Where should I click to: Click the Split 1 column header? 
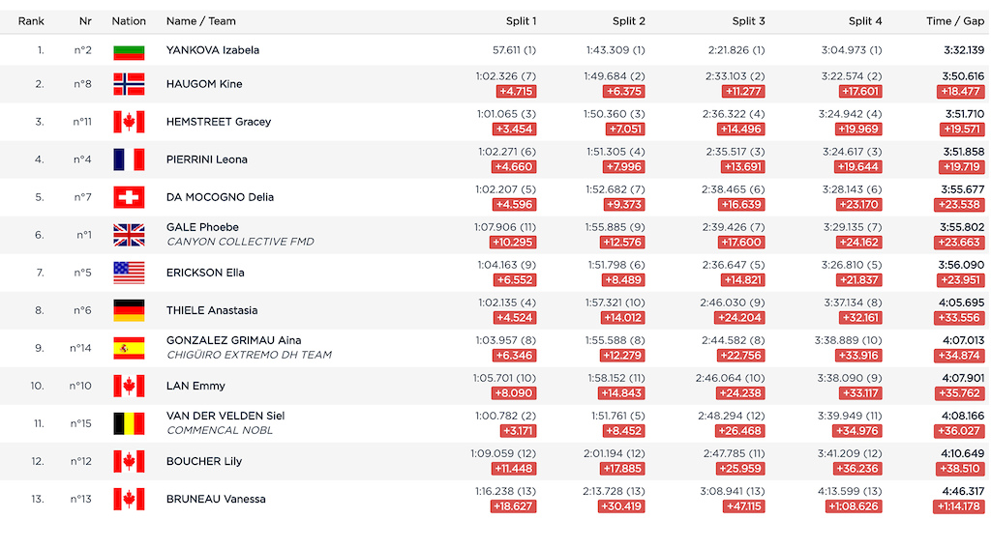tap(521, 21)
